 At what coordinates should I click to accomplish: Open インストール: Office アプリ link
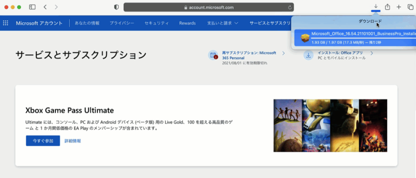click(340, 53)
